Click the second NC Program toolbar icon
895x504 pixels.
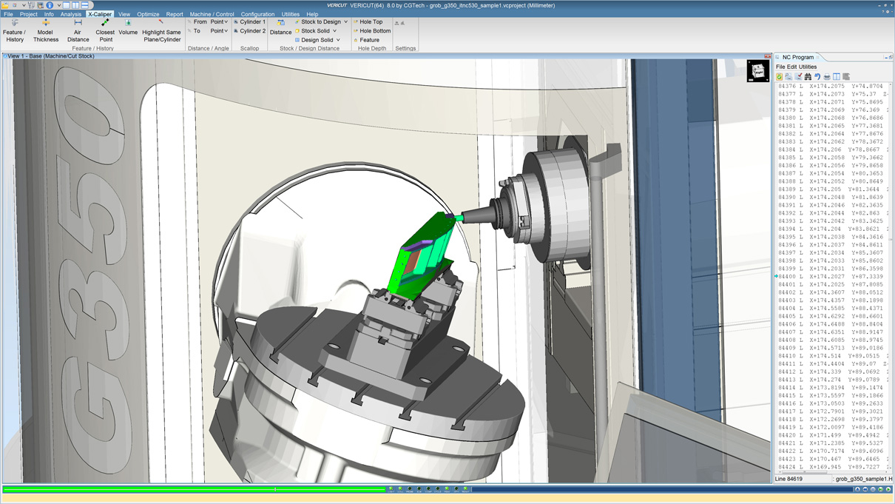coord(788,77)
